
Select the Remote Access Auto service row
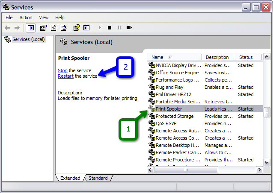[x=205, y=131]
